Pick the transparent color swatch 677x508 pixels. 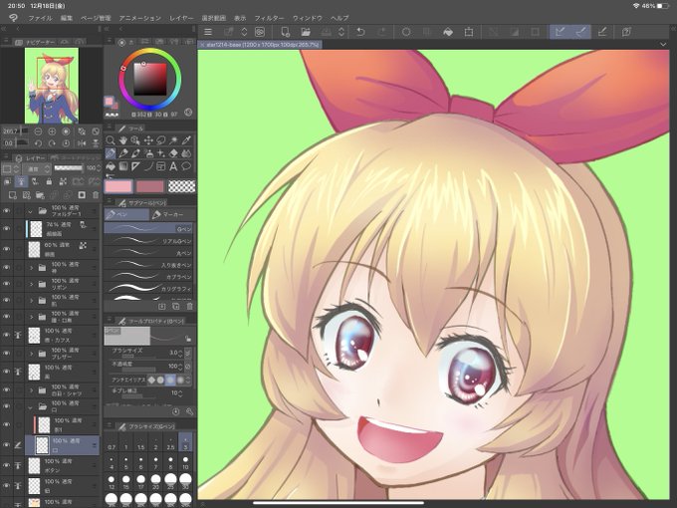click(x=181, y=186)
